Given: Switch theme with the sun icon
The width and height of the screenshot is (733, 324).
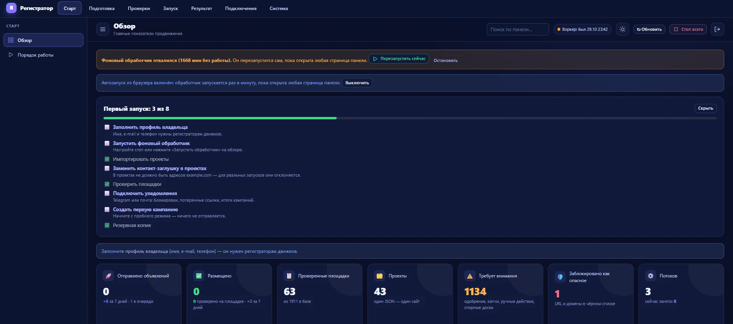Looking at the screenshot, I should point(623,29).
